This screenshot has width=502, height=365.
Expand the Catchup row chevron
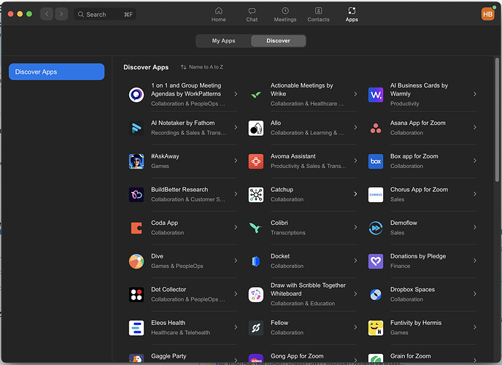click(x=355, y=193)
